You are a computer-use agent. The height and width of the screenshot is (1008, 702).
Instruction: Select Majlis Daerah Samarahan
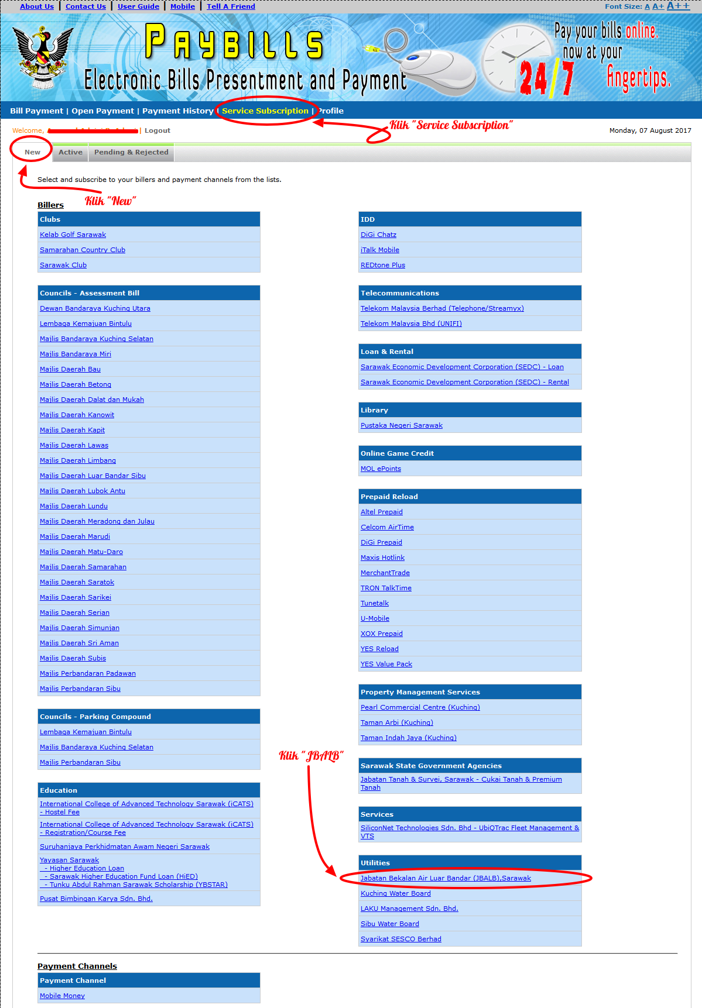83,567
